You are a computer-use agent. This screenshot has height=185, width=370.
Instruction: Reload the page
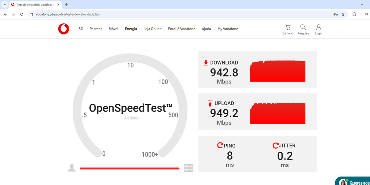(x=21, y=14)
